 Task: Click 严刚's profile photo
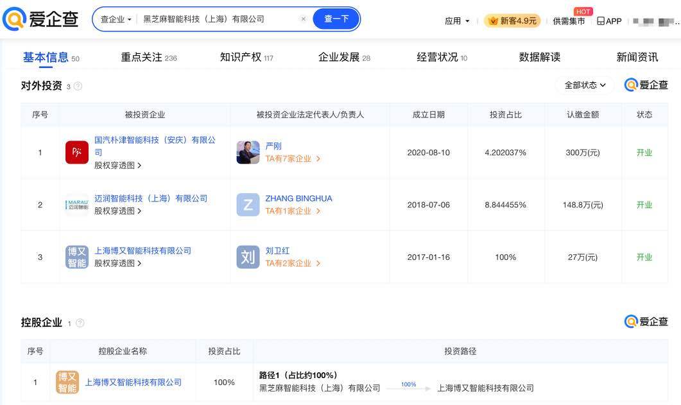tap(248, 153)
